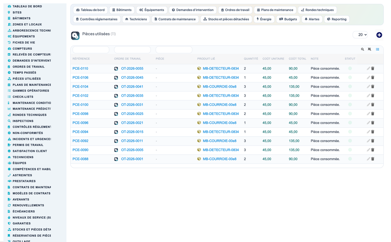This screenshot has height=242, width=391.
Task: Click the add new record plus icon
Action: click(x=379, y=35)
